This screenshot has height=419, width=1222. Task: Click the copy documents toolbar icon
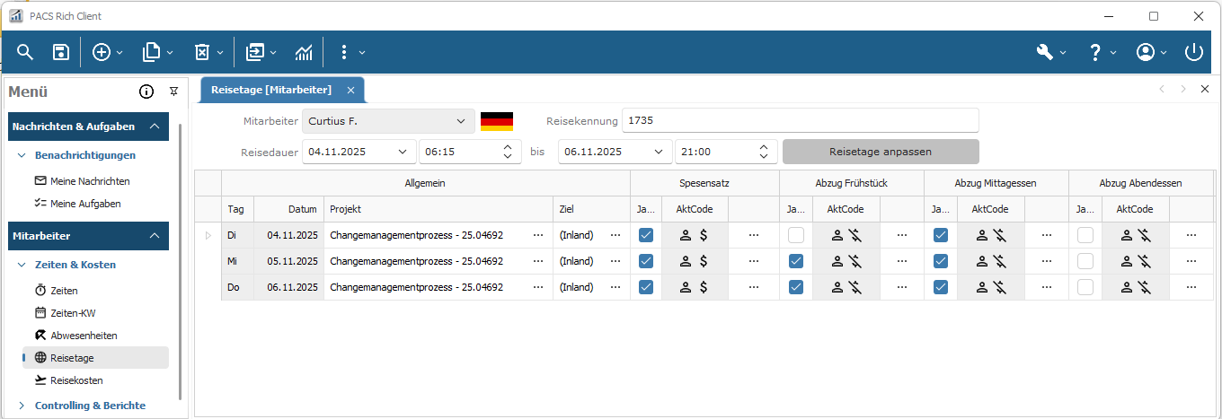(x=151, y=53)
